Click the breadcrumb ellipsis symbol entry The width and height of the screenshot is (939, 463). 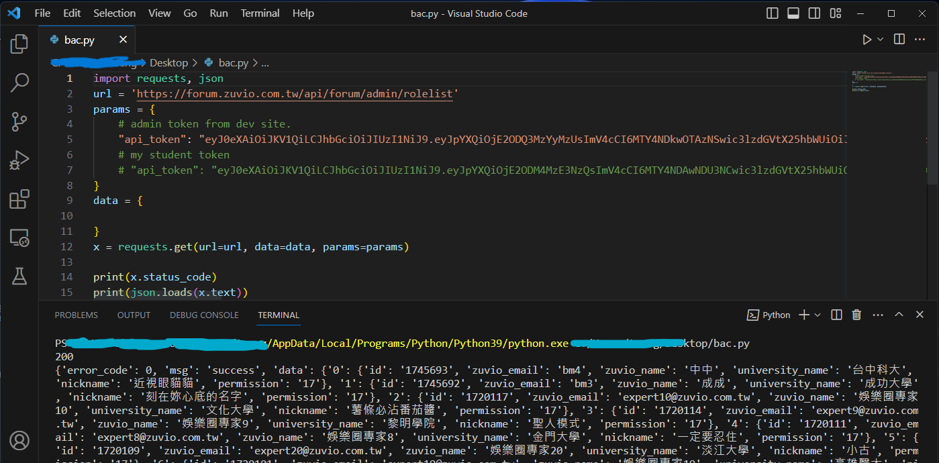(264, 63)
